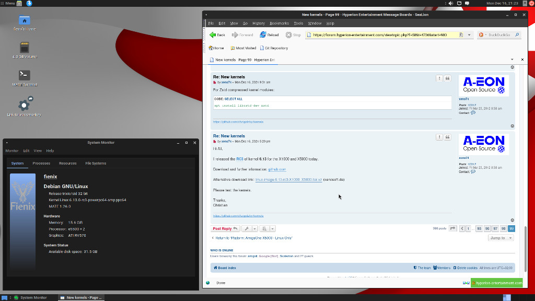The height and width of the screenshot is (301, 535).
Task: Switch to the Resources tab in System Monitor
Action: click(x=67, y=164)
